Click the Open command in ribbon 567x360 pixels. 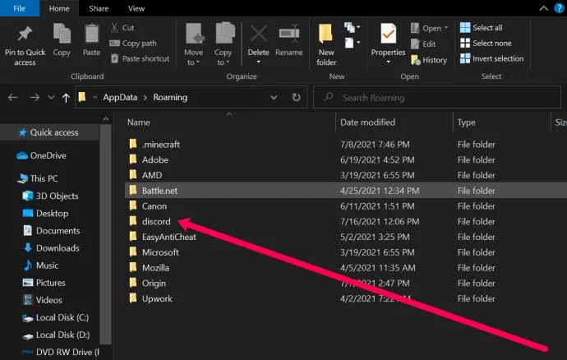(429, 28)
